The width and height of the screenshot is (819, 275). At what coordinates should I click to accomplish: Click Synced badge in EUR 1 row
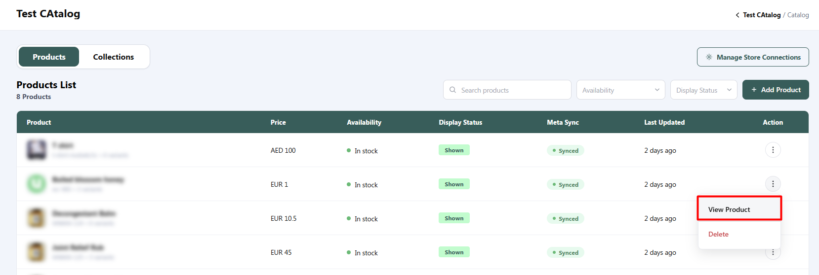coord(565,184)
